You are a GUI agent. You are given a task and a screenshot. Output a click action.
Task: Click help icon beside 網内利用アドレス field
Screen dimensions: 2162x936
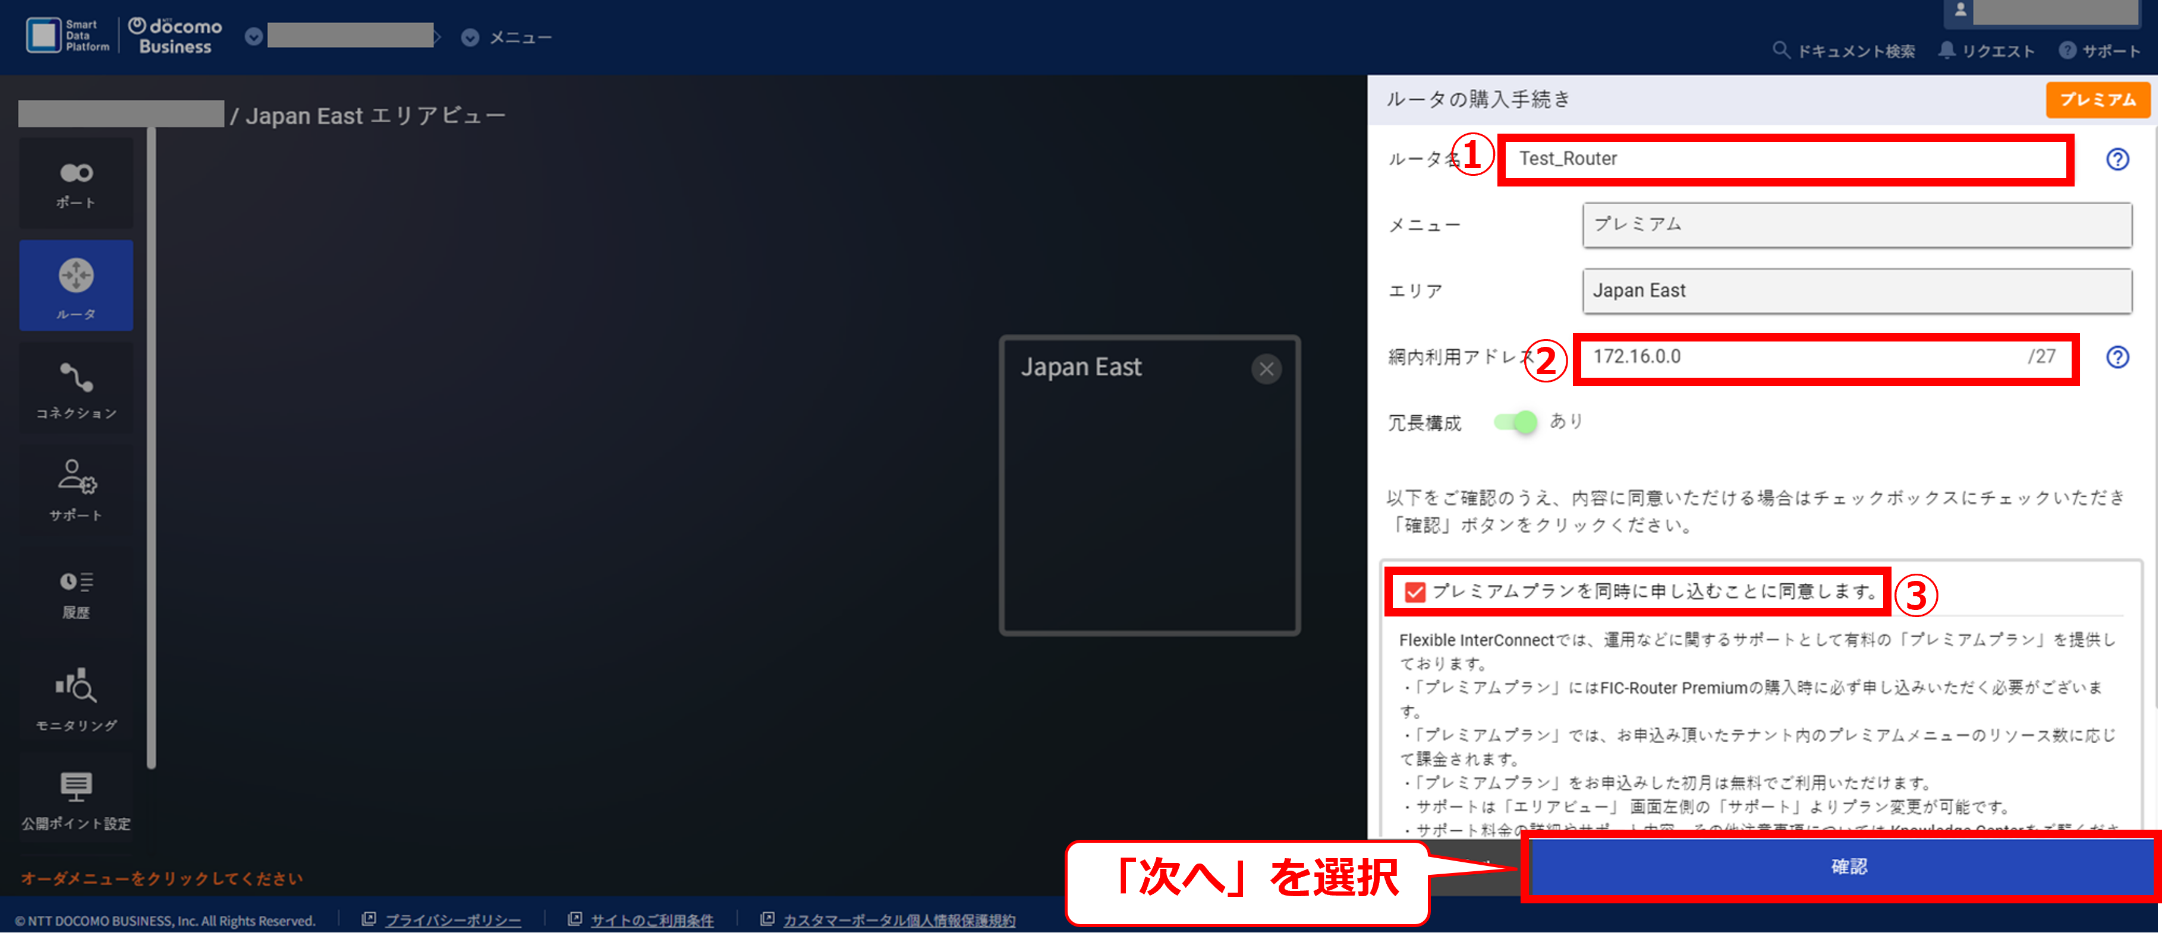click(x=2117, y=358)
